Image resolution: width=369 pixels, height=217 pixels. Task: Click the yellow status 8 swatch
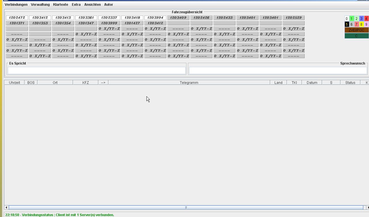pos(361,24)
